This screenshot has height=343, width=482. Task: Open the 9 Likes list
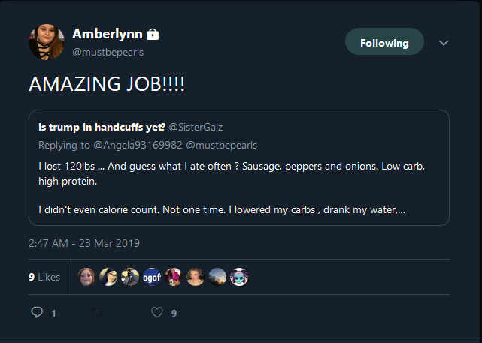tap(44, 277)
